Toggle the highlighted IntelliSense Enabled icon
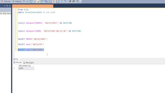165x93 pixels. (38, 1)
